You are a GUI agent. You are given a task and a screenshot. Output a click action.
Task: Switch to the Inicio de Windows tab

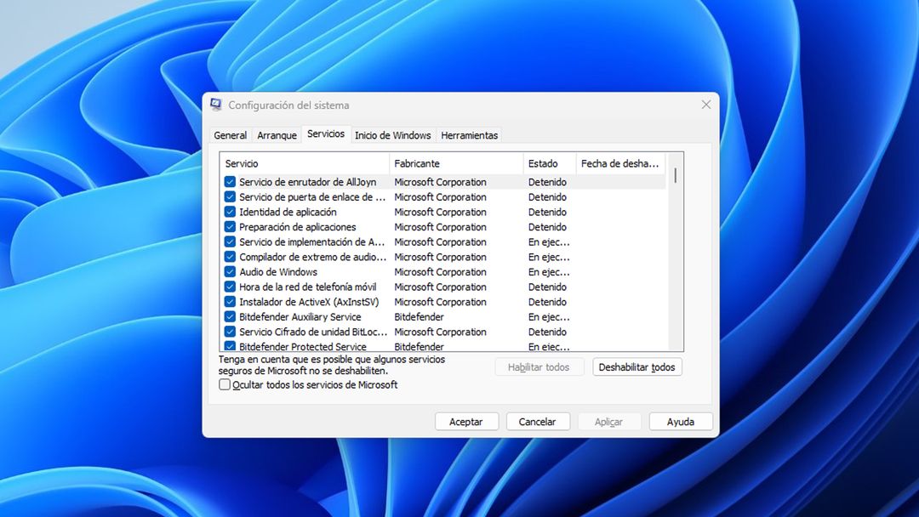(393, 134)
